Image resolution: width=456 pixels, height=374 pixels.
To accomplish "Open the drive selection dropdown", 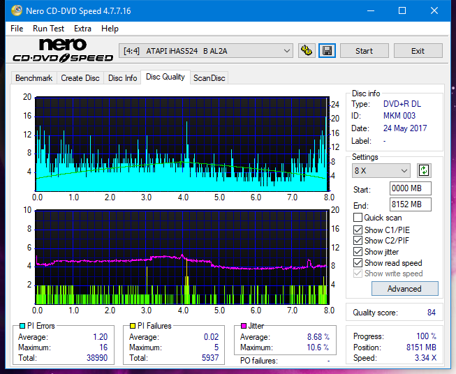I will (x=206, y=51).
